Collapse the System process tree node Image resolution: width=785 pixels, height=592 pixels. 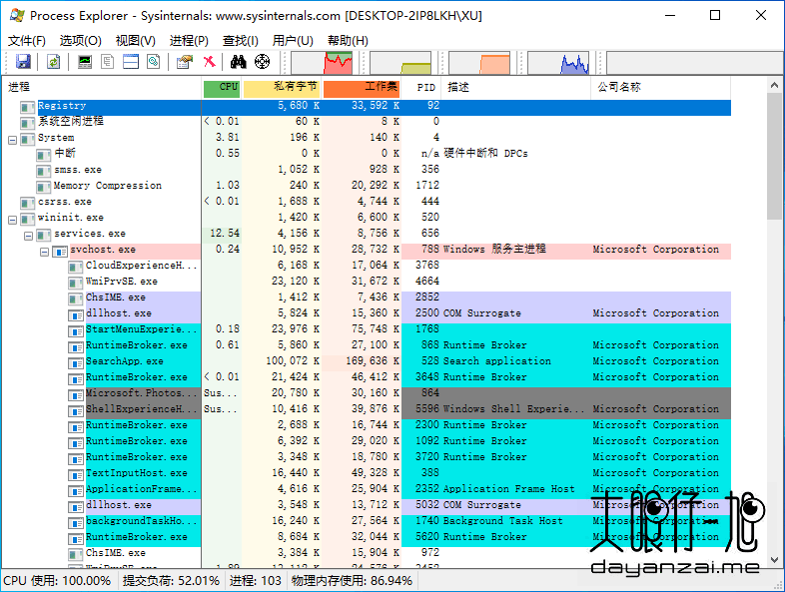point(13,138)
